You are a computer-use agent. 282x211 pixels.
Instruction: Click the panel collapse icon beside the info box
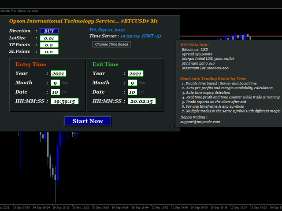(x=172, y=127)
